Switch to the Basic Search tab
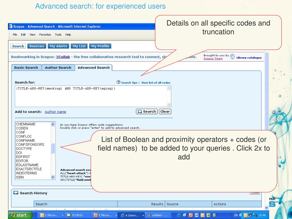The width and height of the screenshot is (292, 219). point(26,68)
